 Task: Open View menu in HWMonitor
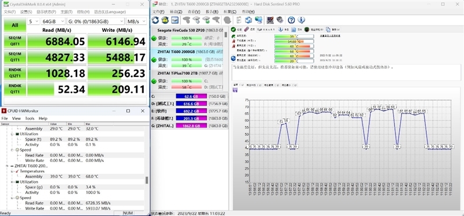point(16,118)
